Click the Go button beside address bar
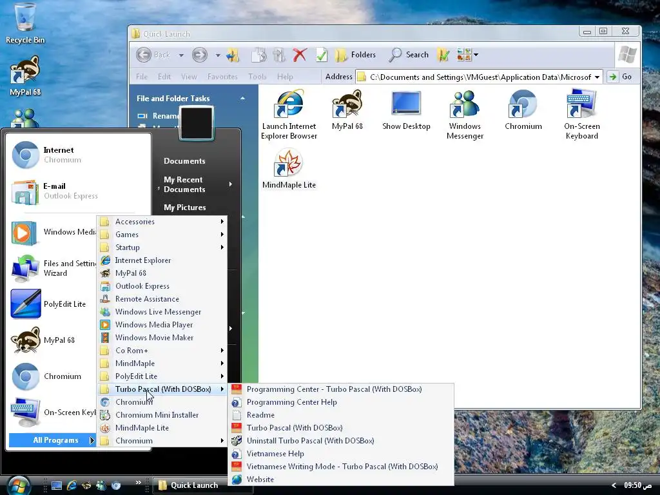 (621, 77)
